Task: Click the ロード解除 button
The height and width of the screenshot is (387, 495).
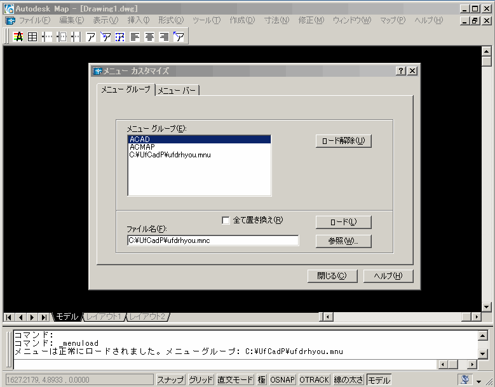Action: (x=344, y=141)
